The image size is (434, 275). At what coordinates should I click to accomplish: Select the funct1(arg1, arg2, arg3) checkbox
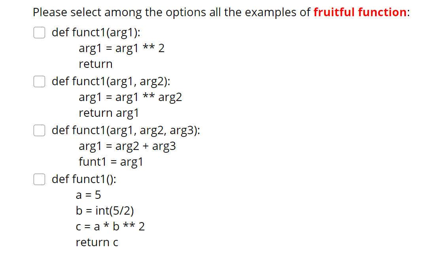39,130
